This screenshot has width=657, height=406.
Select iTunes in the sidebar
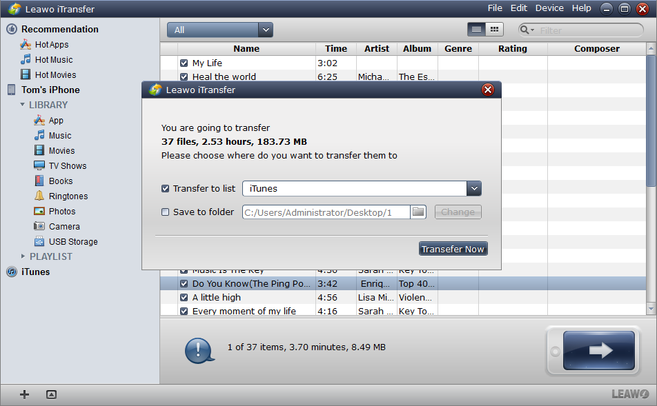(x=35, y=272)
